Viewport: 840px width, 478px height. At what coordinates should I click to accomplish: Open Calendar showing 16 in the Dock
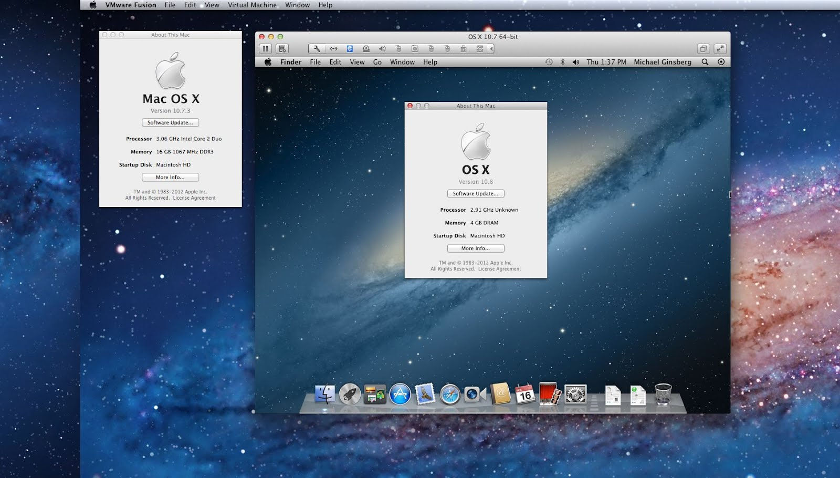click(525, 394)
